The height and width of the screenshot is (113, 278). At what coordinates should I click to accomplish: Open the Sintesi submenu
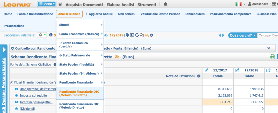80,25
